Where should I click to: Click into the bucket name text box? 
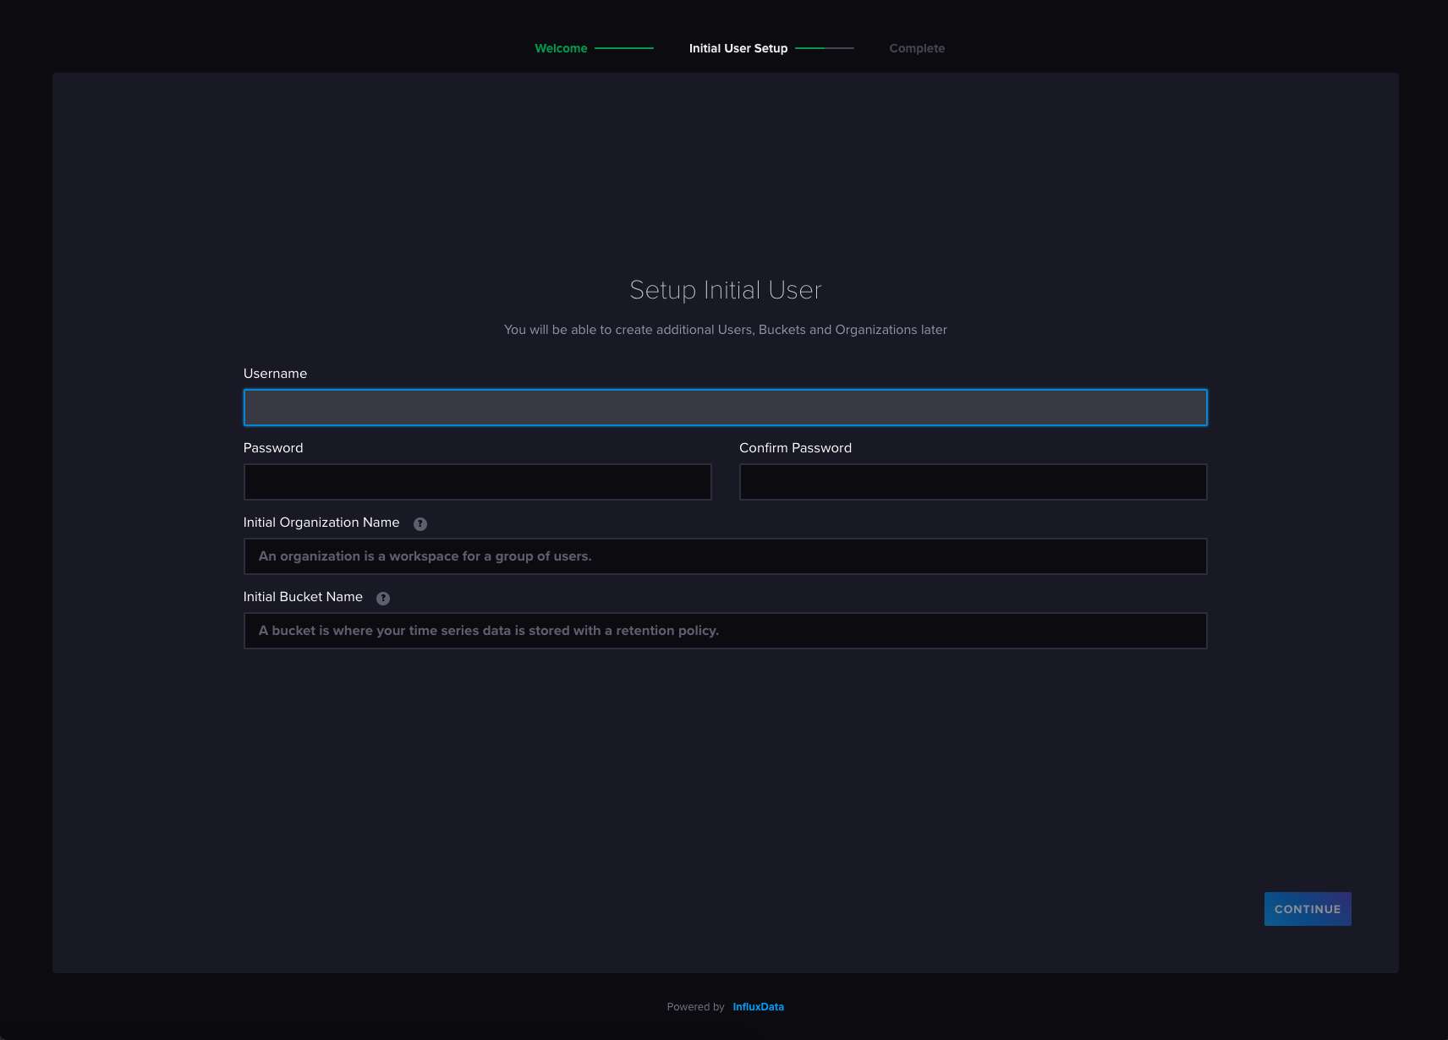(x=725, y=631)
